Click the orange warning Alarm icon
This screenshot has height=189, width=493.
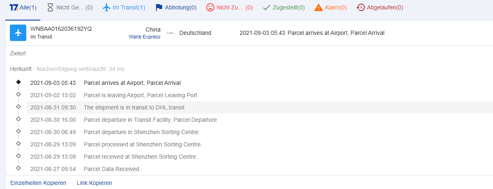point(318,7)
